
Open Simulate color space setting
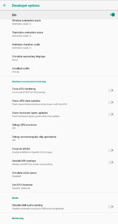(59, 174)
